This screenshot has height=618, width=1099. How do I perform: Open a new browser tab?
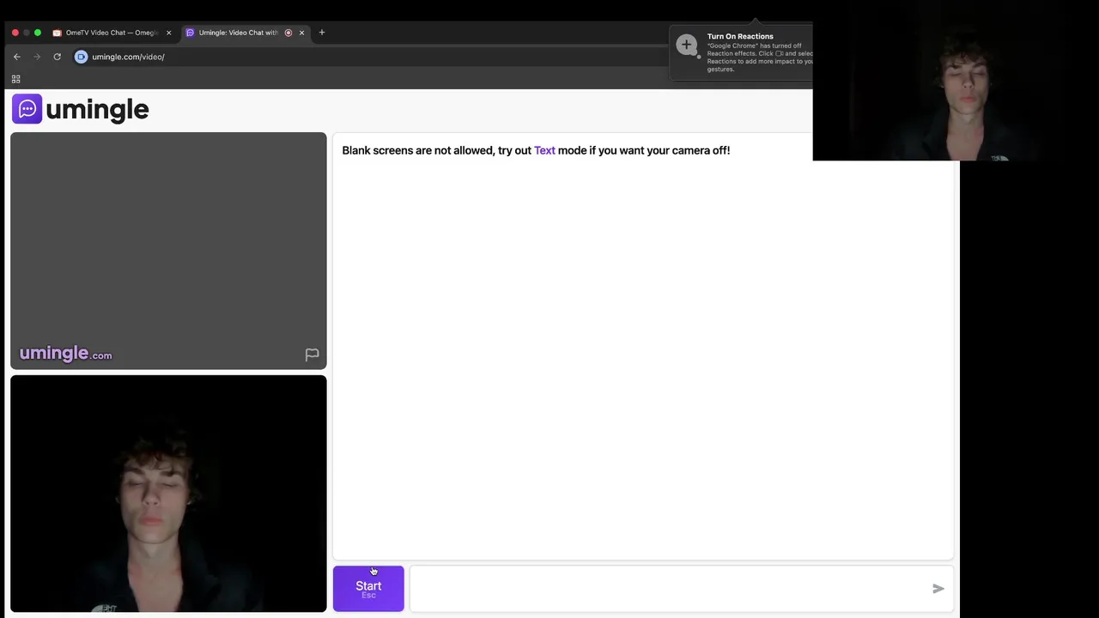322,33
